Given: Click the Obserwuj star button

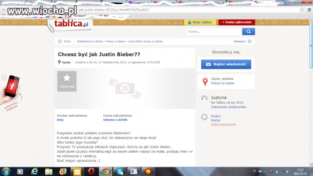Looking at the screenshot, I should click(67, 81).
